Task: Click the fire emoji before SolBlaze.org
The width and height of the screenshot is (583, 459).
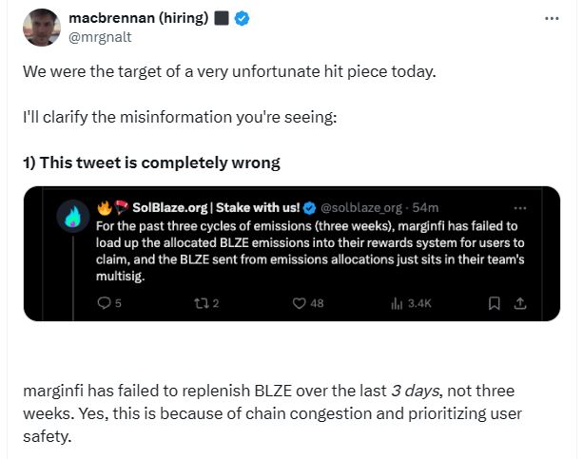Action: pos(105,208)
